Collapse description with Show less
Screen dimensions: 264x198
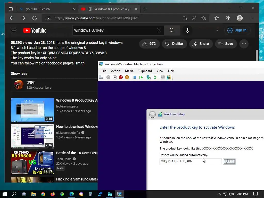(19, 73)
